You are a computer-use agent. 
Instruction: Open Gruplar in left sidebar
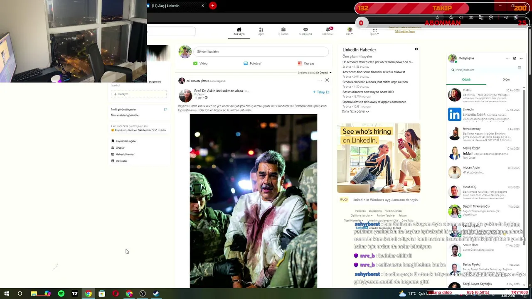[118, 148]
